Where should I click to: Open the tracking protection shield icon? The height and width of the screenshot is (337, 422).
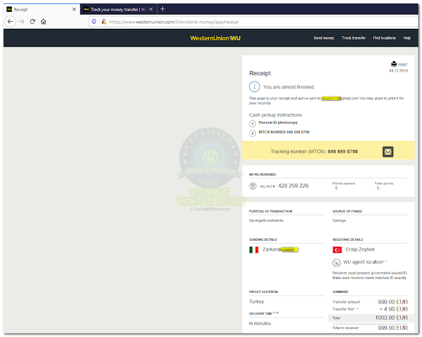click(x=94, y=22)
